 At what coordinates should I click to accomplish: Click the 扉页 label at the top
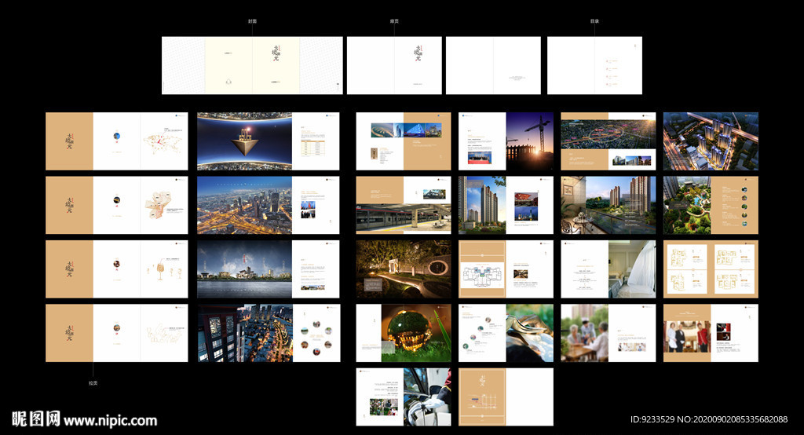394,21
